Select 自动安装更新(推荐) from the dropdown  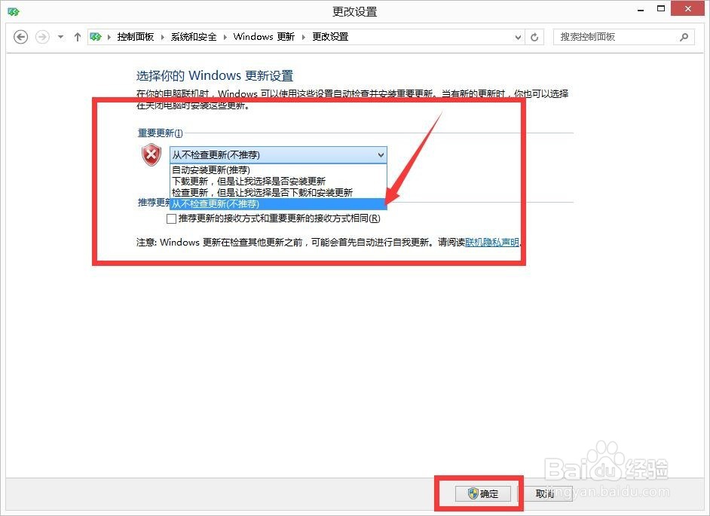[x=211, y=169]
